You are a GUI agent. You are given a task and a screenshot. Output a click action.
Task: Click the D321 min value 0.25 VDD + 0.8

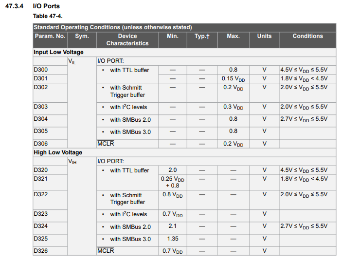173,182
